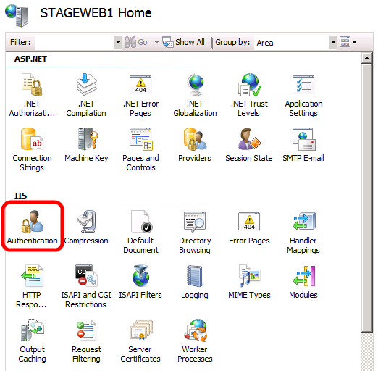Image resolution: width=378 pixels, height=371 pixels.
Task: Click the Show All button
Action: [x=184, y=42]
